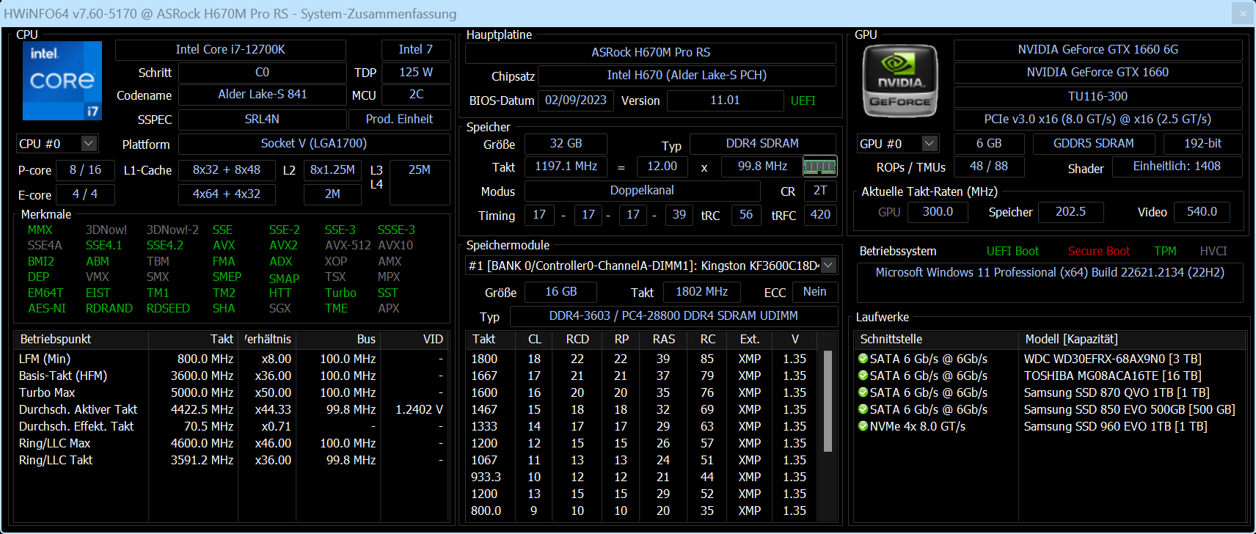
Task: Click the 192-bit memory bus field
Action: coord(1203,144)
